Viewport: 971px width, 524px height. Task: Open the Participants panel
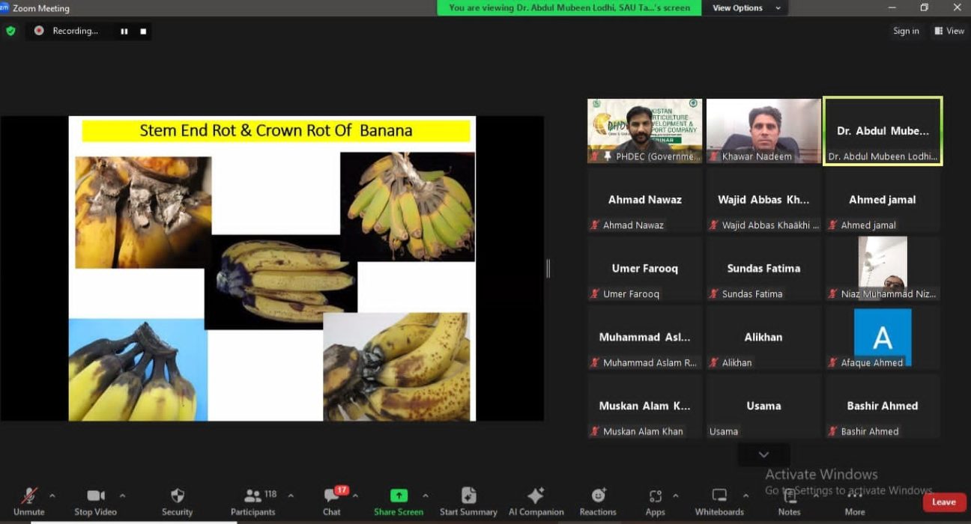[x=253, y=496]
